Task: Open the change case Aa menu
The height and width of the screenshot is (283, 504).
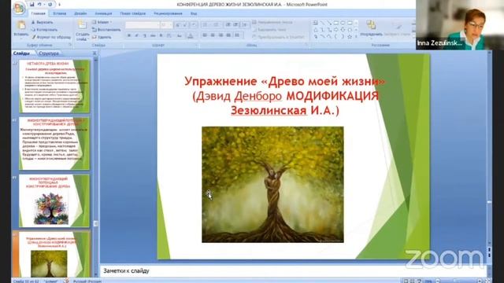Action: point(180,35)
